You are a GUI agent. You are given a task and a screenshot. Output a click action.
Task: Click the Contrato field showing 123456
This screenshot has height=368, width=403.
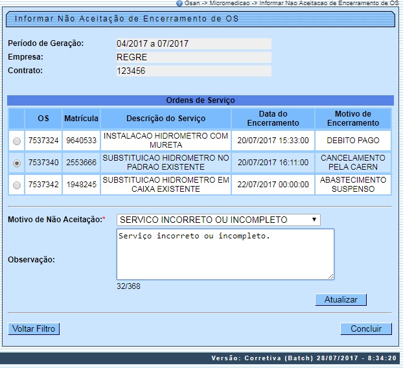pyautogui.click(x=193, y=71)
